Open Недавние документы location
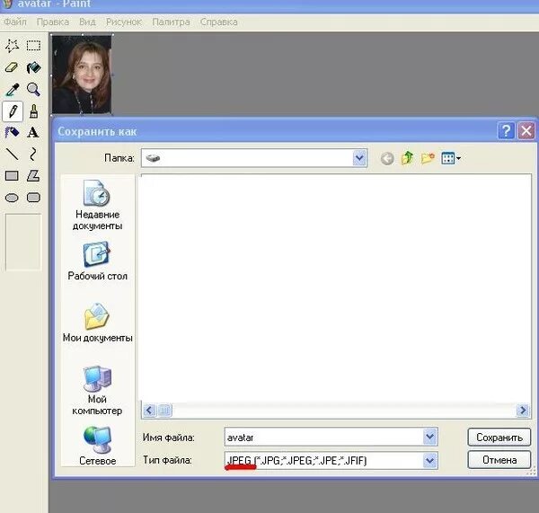Screen dimensions: 539x513 [x=97, y=205]
